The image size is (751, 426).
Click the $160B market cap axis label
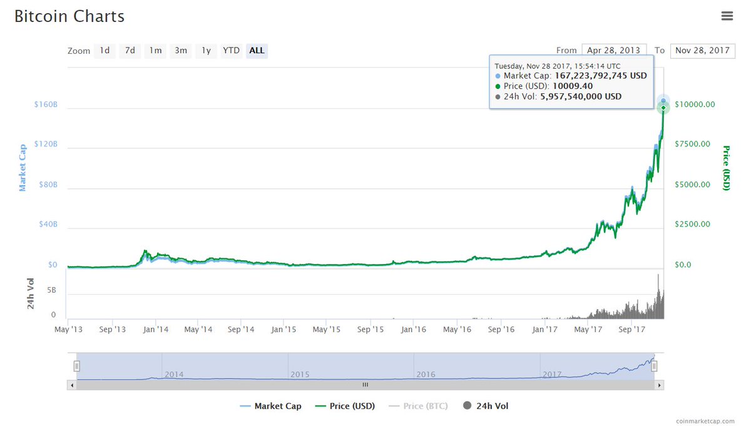click(x=46, y=104)
